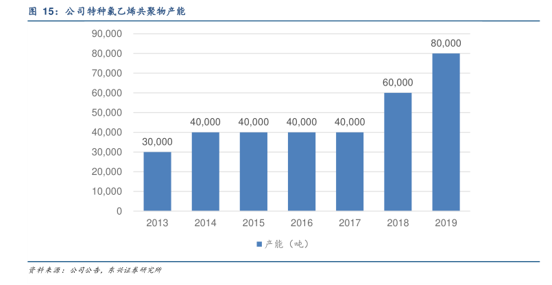
Task: Click the y-axis label 70,000
Action: click(107, 73)
